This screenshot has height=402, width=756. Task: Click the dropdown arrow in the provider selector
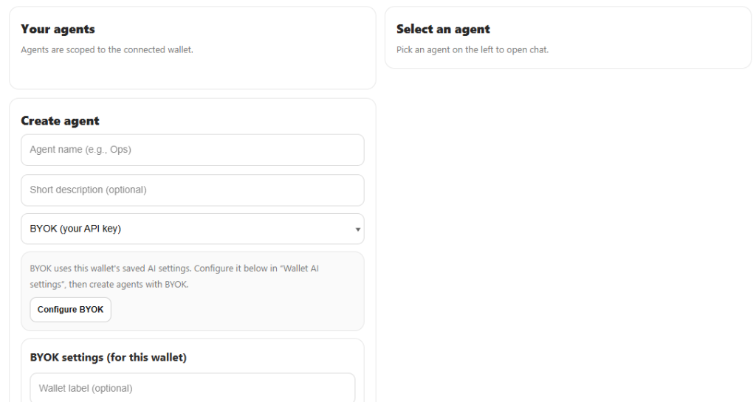click(x=358, y=229)
